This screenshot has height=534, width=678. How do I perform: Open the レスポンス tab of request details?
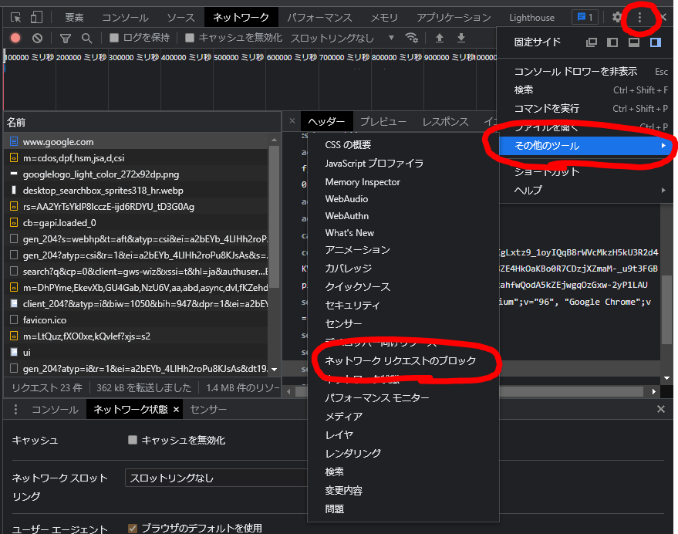[445, 122]
